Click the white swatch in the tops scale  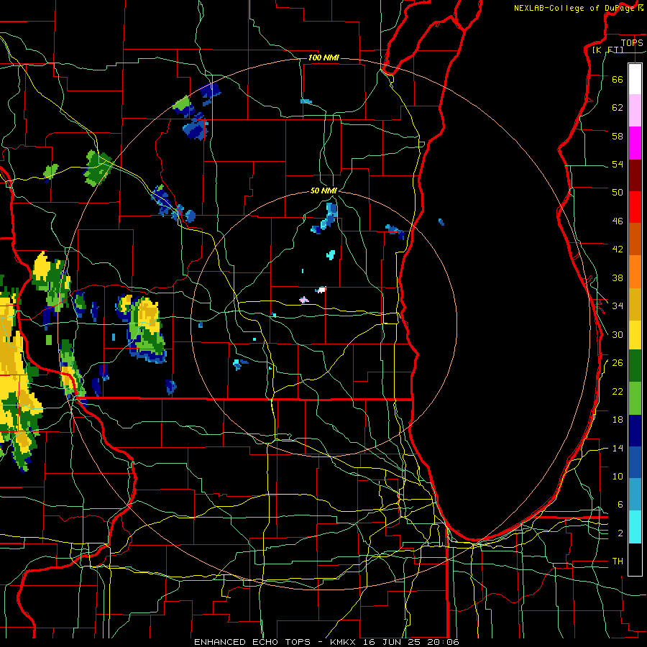635,79
